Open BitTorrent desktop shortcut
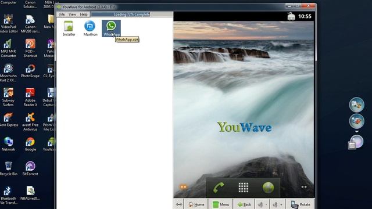 [30, 168]
